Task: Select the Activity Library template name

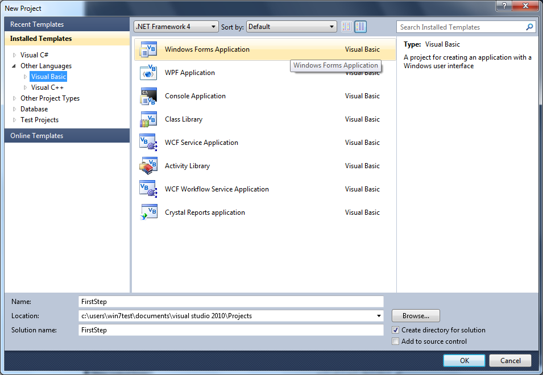Action: (x=187, y=166)
